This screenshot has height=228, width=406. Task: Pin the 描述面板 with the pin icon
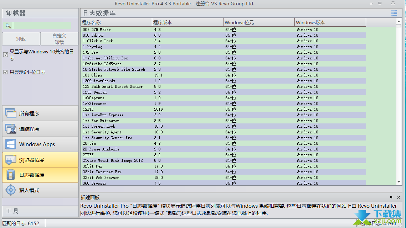[391, 197]
